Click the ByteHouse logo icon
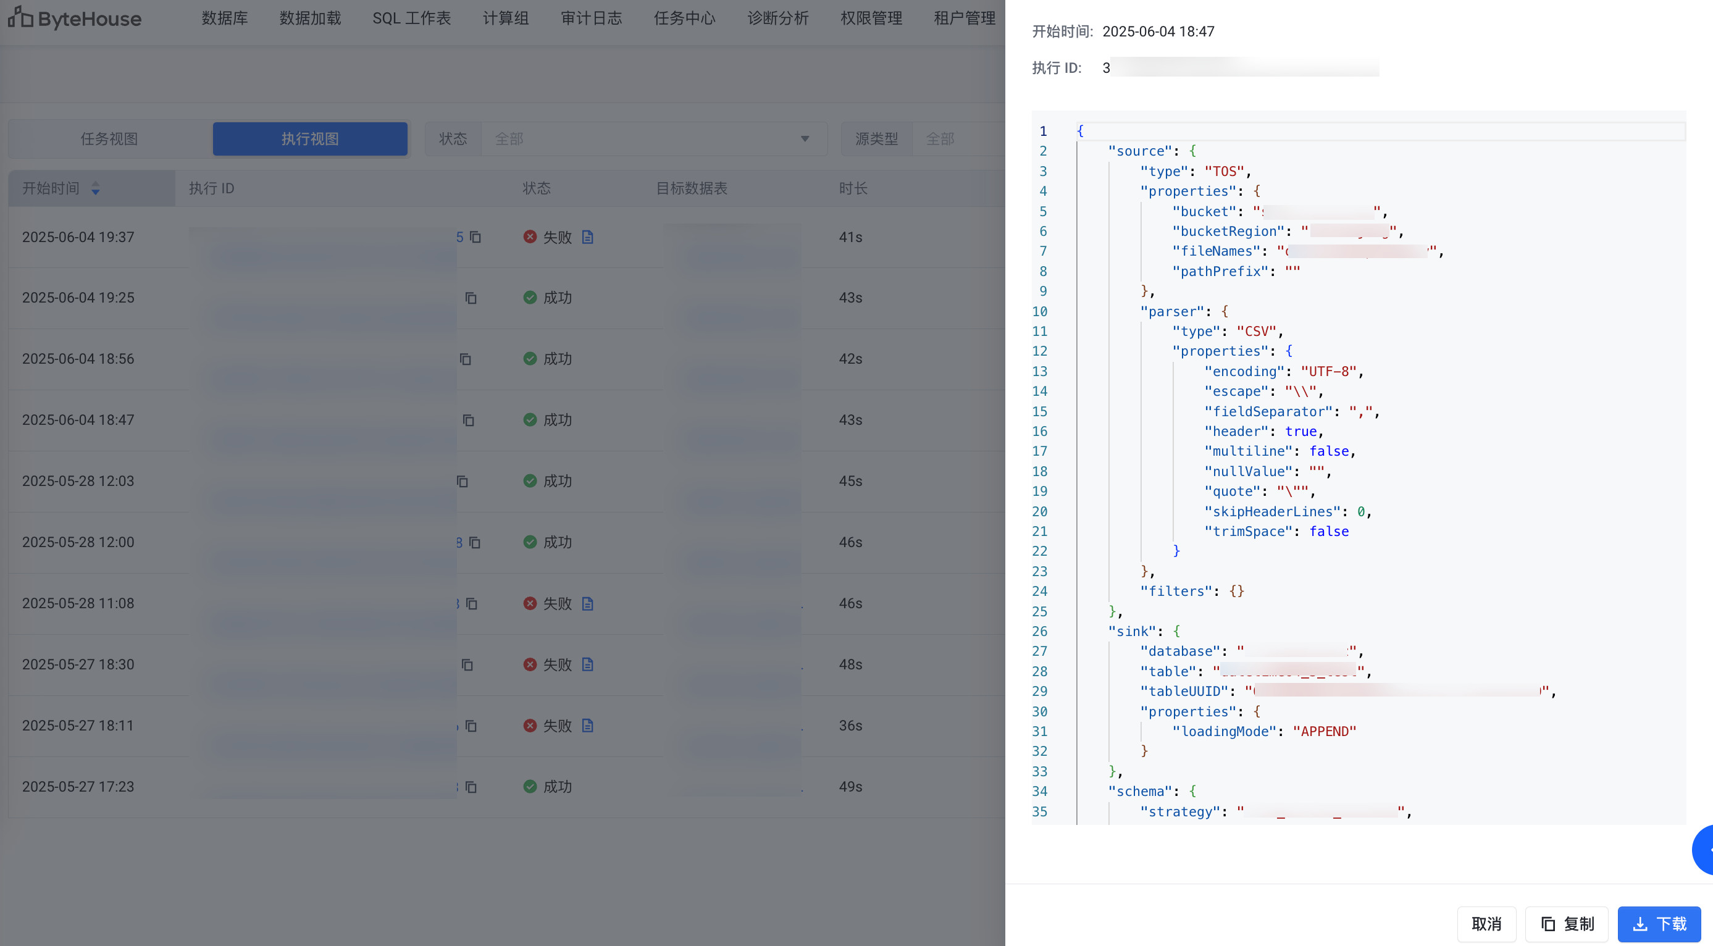The image size is (1713, 946). pos(20,17)
